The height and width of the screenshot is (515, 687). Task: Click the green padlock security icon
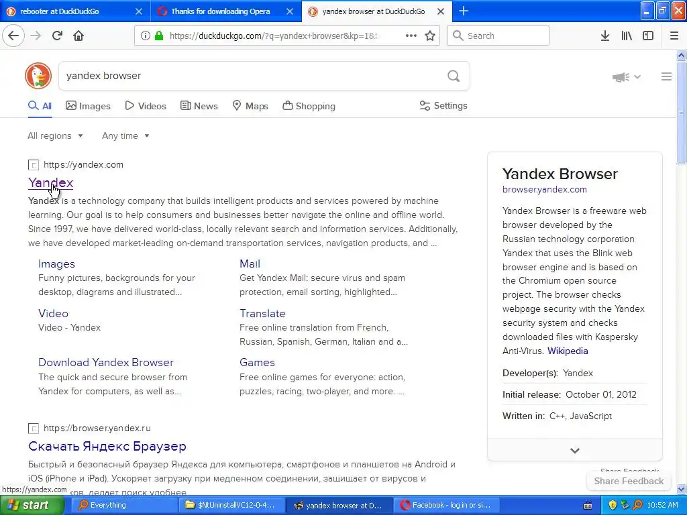coord(158,36)
